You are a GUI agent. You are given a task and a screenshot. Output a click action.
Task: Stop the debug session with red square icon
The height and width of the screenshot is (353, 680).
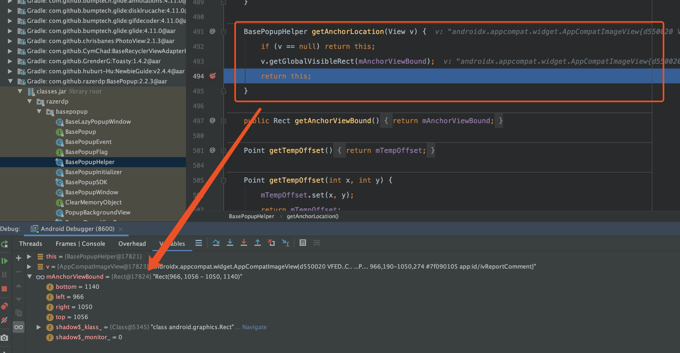(x=5, y=289)
